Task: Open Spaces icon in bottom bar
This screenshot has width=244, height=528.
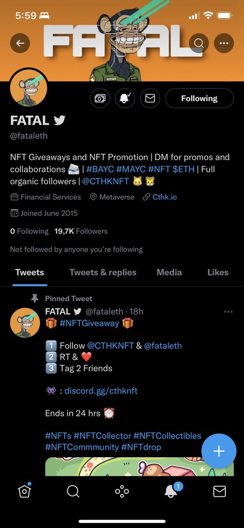Action: pyautogui.click(x=122, y=491)
